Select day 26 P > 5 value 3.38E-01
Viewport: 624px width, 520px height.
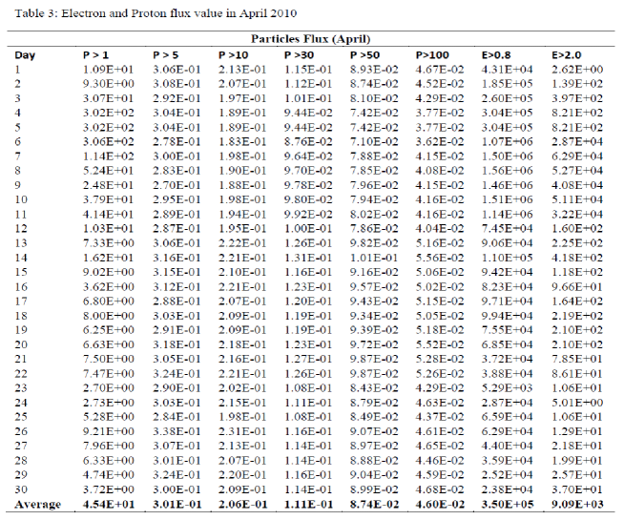click(x=177, y=431)
